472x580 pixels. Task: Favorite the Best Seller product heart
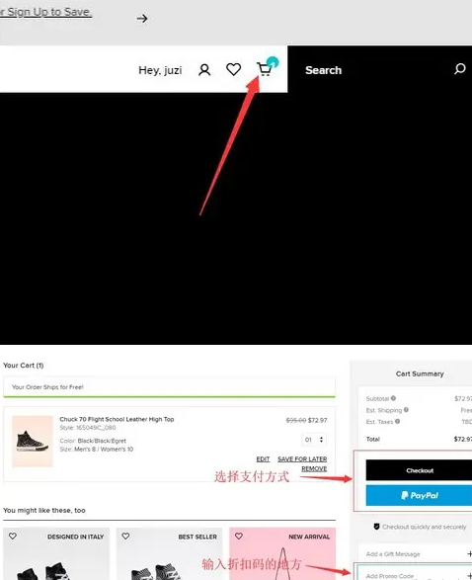pyautogui.click(x=125, y=536)
